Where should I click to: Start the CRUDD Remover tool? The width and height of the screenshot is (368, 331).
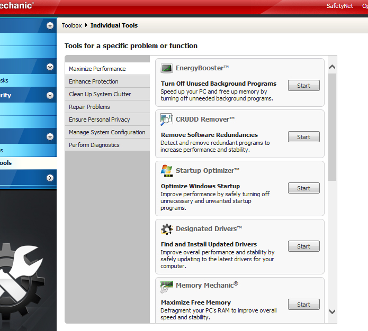304,137
